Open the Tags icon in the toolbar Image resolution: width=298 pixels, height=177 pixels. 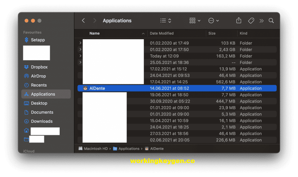251,20
